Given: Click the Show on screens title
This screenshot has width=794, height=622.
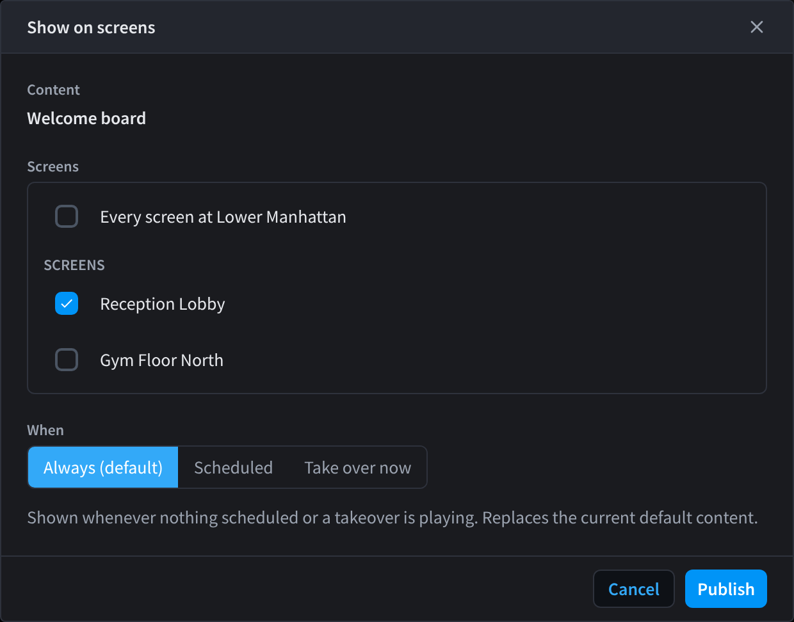Looking at the screenshot, I should (x=91, y=28).
